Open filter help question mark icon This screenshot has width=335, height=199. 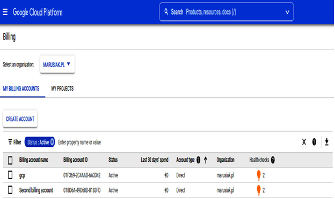pyautogui.click(x=314, y=142)
